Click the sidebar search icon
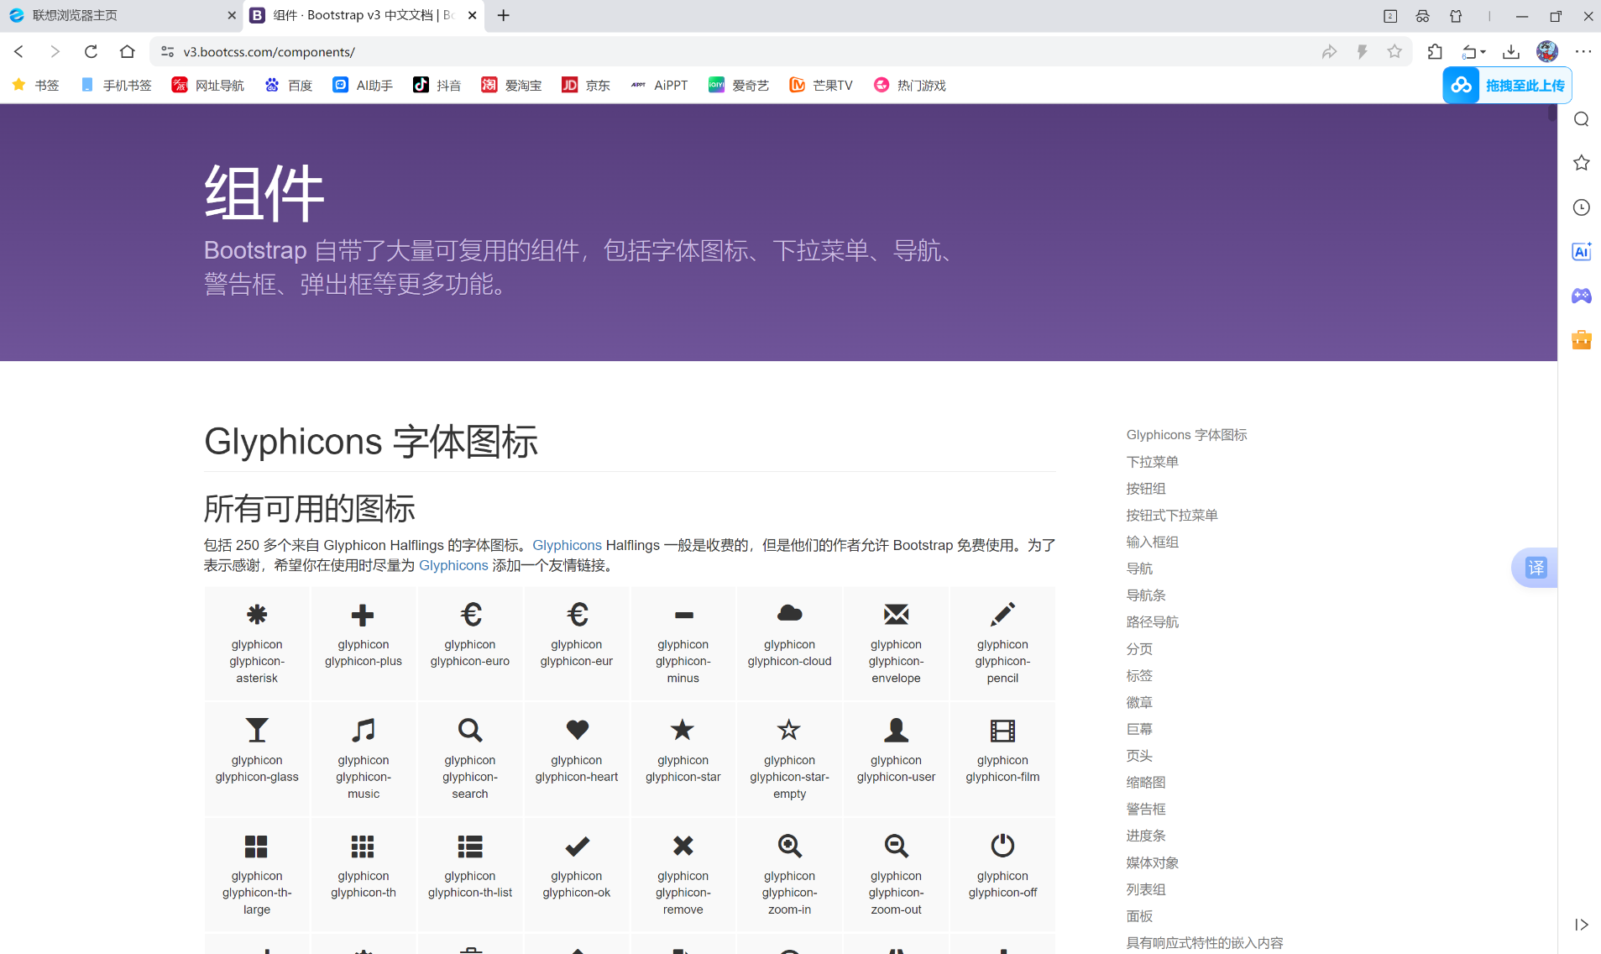1601x954 pixels. point(1582,119)
